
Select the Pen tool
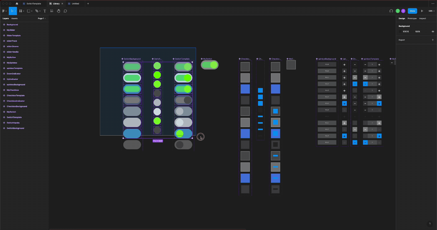37,11
